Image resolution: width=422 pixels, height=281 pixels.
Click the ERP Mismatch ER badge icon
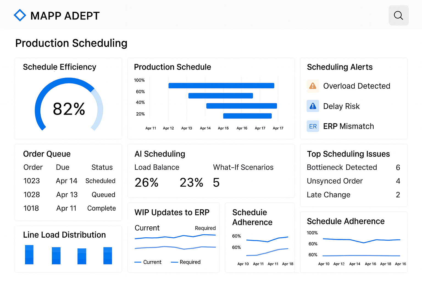tap(313, 126)
